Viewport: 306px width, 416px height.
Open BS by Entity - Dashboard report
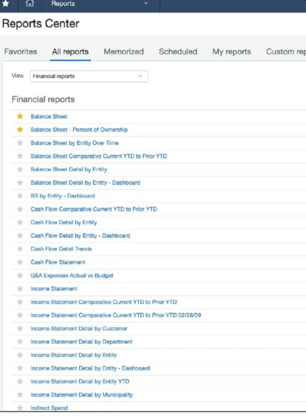(63, 196)
